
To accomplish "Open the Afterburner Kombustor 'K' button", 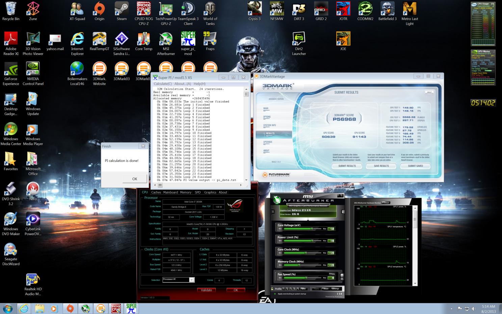I will pyautogui.click(x=273, y=212).
